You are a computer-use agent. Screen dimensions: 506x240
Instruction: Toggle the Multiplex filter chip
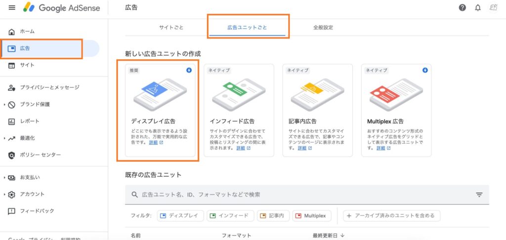(312, 216)
